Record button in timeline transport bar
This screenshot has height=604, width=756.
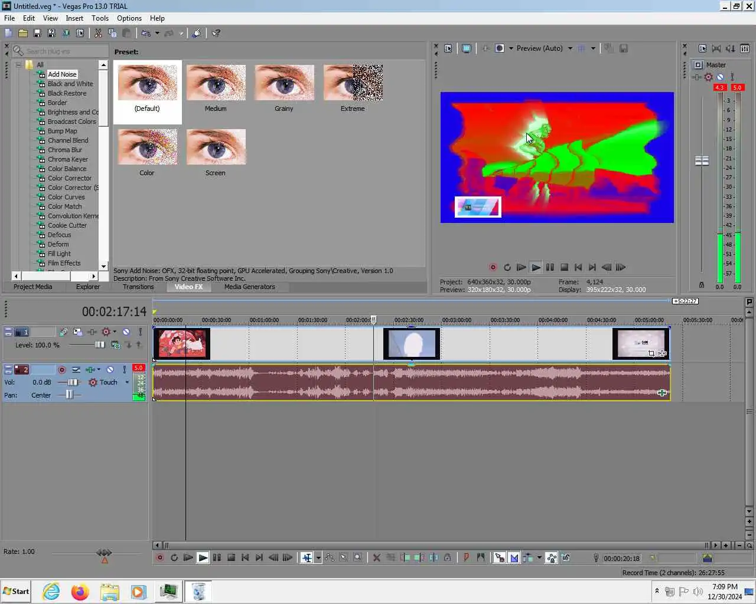tap(160, 557)
